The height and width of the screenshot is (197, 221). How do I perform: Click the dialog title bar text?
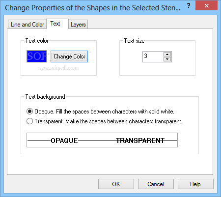coord(92,8)
